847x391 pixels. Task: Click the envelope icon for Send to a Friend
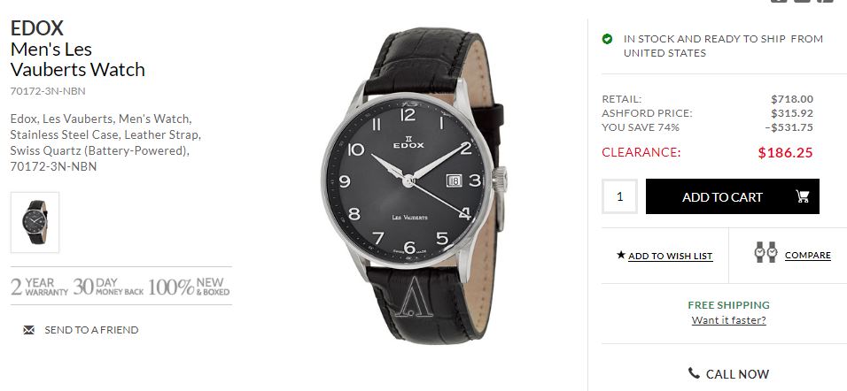(x=29, y=330)
